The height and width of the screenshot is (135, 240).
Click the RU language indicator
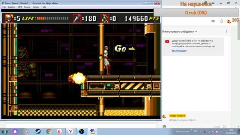tap(195, 131)
